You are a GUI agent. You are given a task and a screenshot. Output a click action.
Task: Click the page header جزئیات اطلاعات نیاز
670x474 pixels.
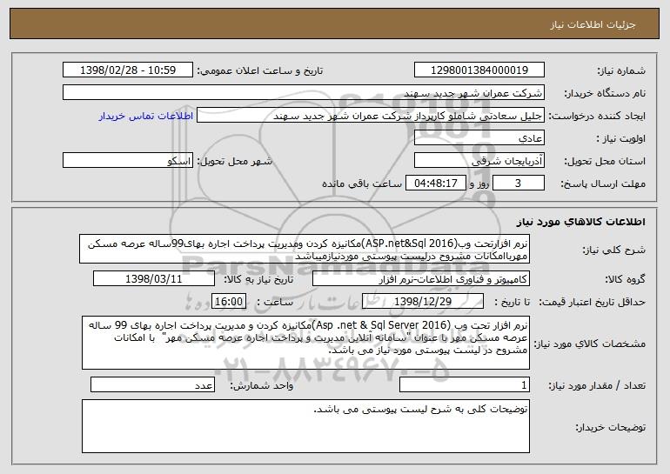593,24
